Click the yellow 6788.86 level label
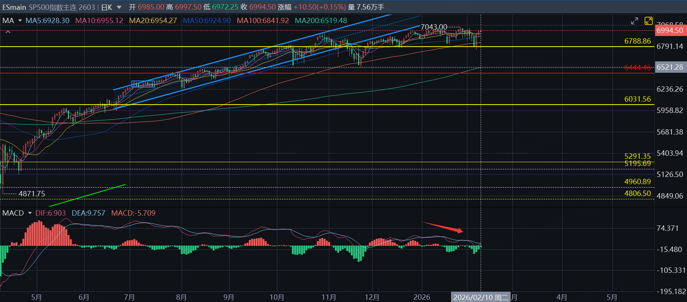This screenshot has width=687, height=302. [x=637, y=41]
